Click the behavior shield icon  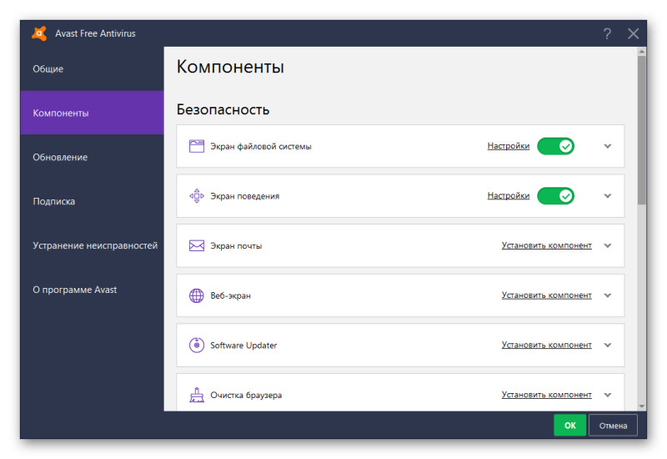(197, 196)
